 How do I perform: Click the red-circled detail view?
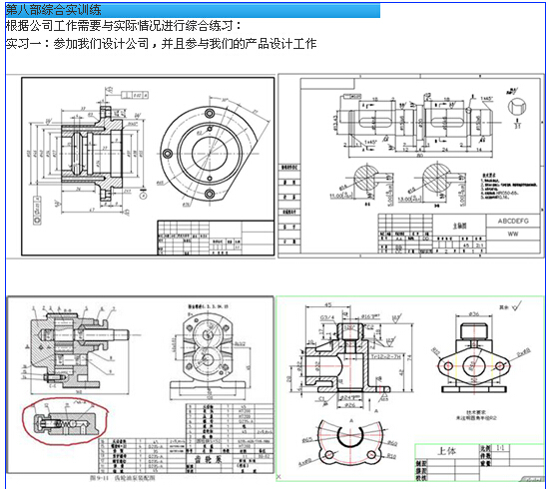65,421
